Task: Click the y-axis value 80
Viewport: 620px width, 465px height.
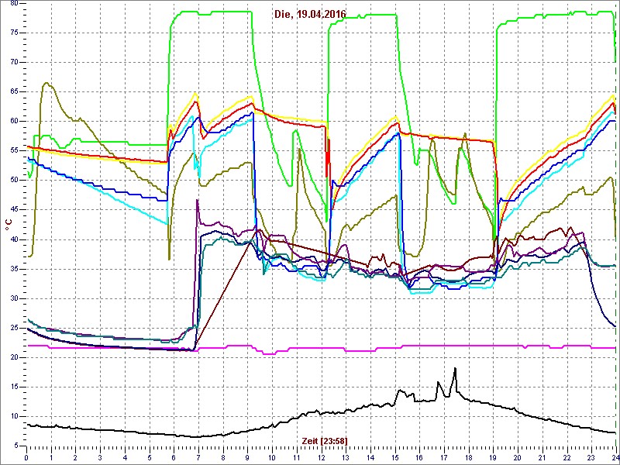Action: pos(14,4)
